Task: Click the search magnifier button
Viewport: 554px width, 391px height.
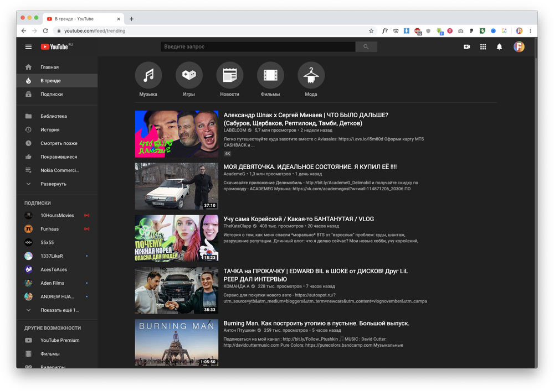Action: click(366, 47)
